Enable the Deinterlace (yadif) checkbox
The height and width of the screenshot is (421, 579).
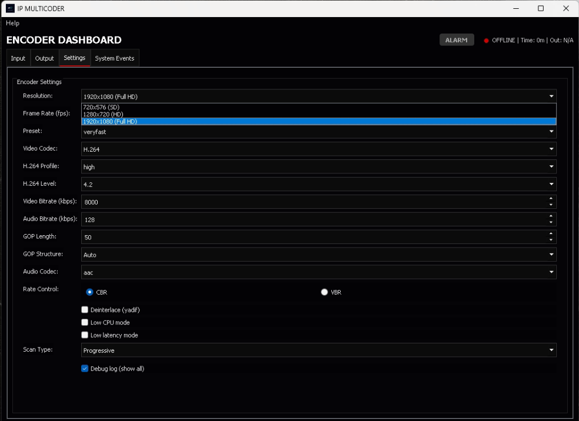pyautogui.click(x=85, y=309)
